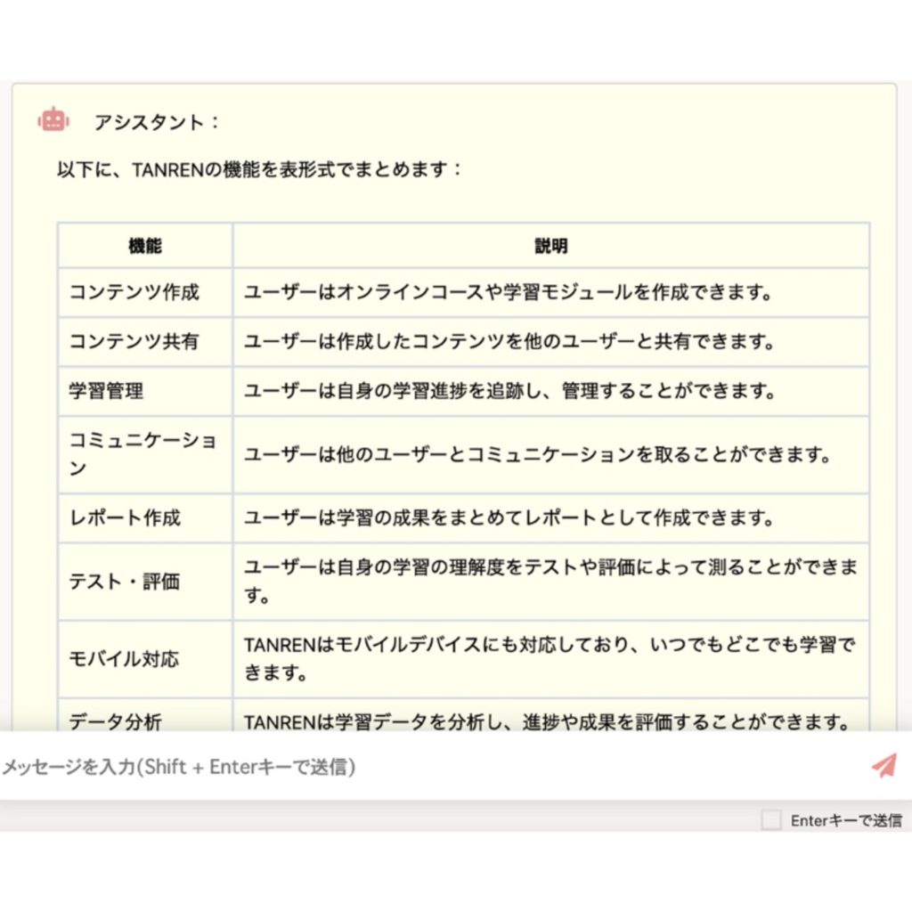Select the モバイル対応 table cell
912x912 pixels.
125,659
